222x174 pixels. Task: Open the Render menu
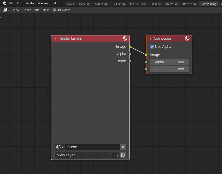click(x=30, y=3)
